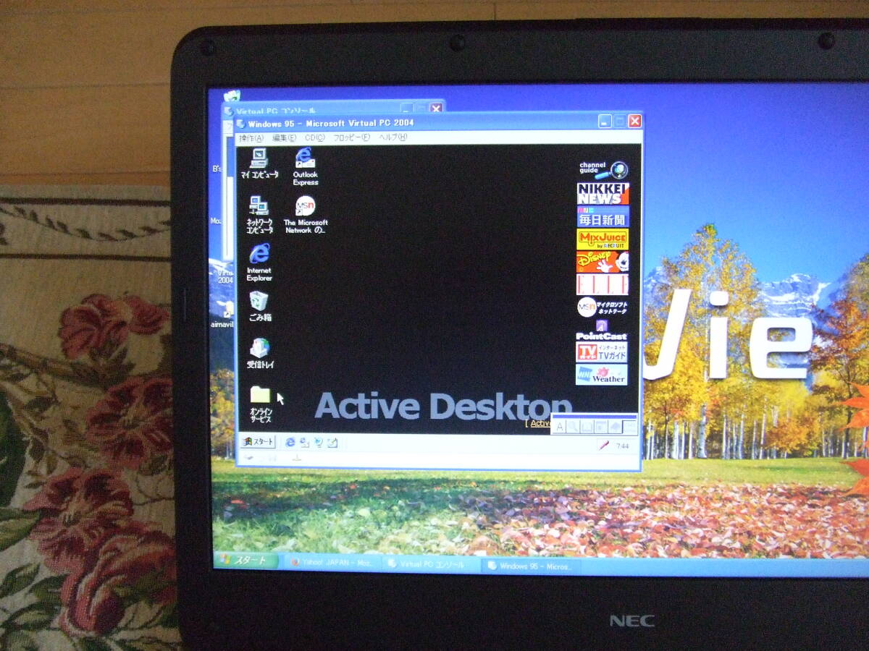
Task: Open the ヘルプ(H) menu
Action: [x=393, y=137]
